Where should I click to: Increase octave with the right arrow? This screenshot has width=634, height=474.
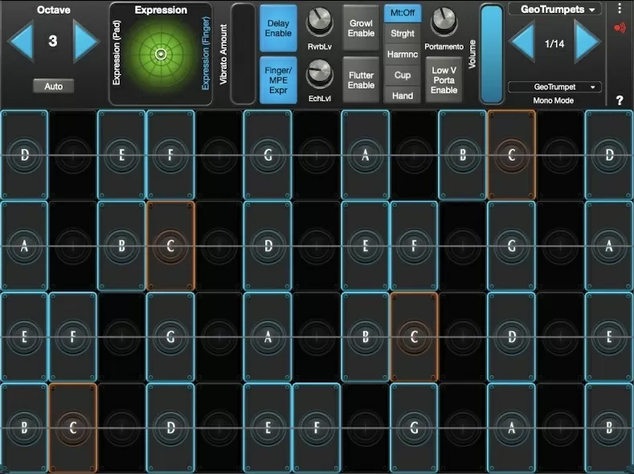click(x=85, y=41)
